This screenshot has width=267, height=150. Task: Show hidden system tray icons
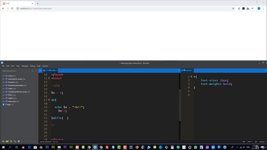(237, 147)
